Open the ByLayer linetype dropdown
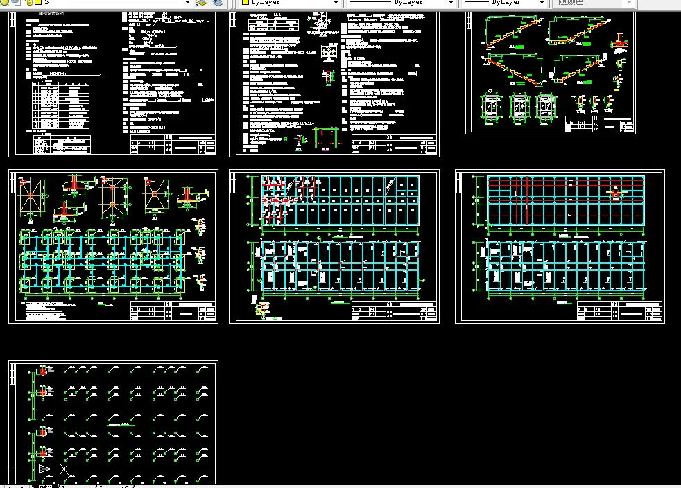Viewport: 681px width, 488px height. tap(450, 3)
